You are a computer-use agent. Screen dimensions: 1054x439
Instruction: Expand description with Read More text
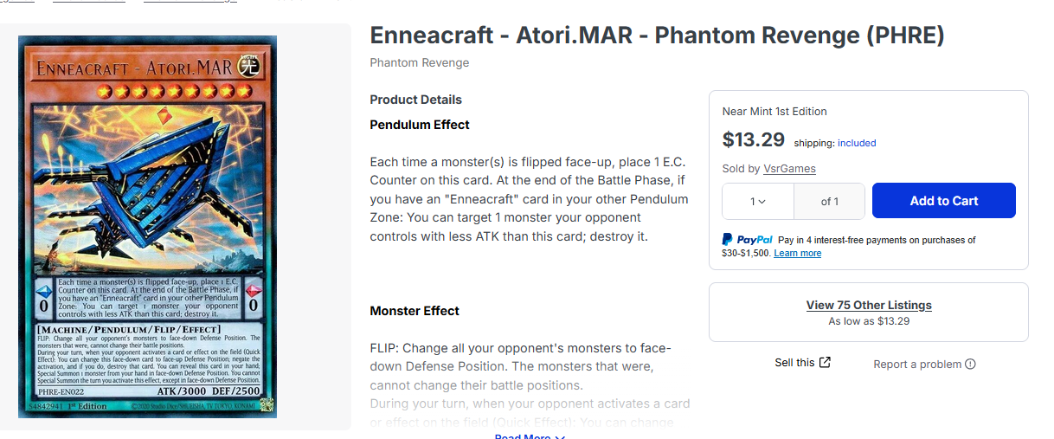[522, 436]
